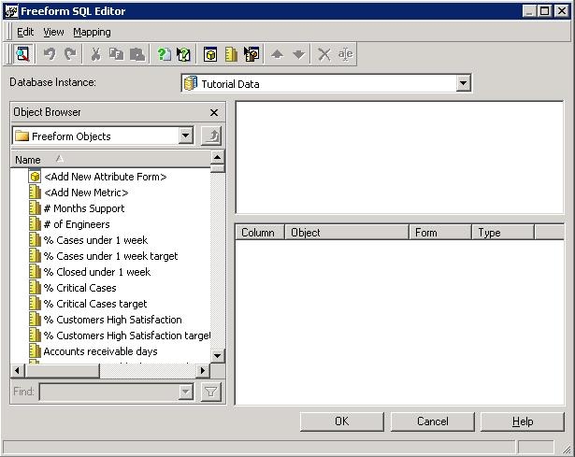The height and width of the screenshot is (457, 575).
Task: Click the add new attribute form toolbar icon
Action: pos(210,54)
